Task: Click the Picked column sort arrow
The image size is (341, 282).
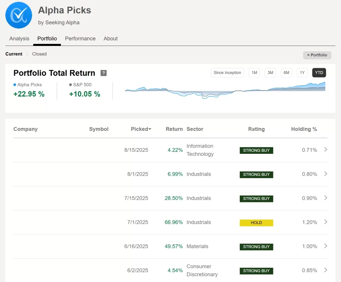Action: click(150, 129)
